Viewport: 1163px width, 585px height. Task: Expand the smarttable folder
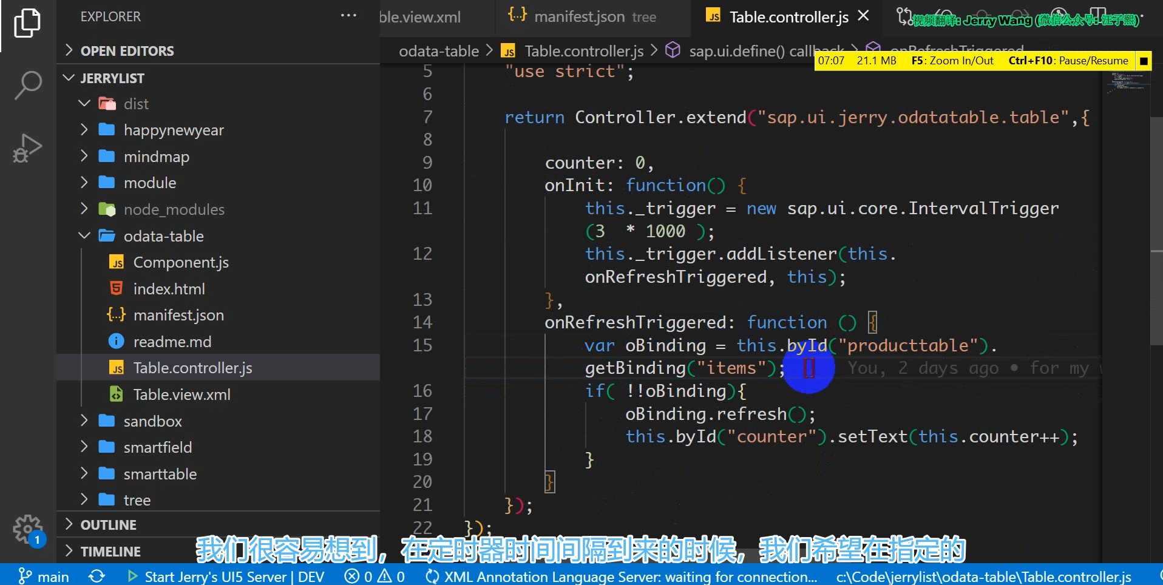[x=84, y=473]
